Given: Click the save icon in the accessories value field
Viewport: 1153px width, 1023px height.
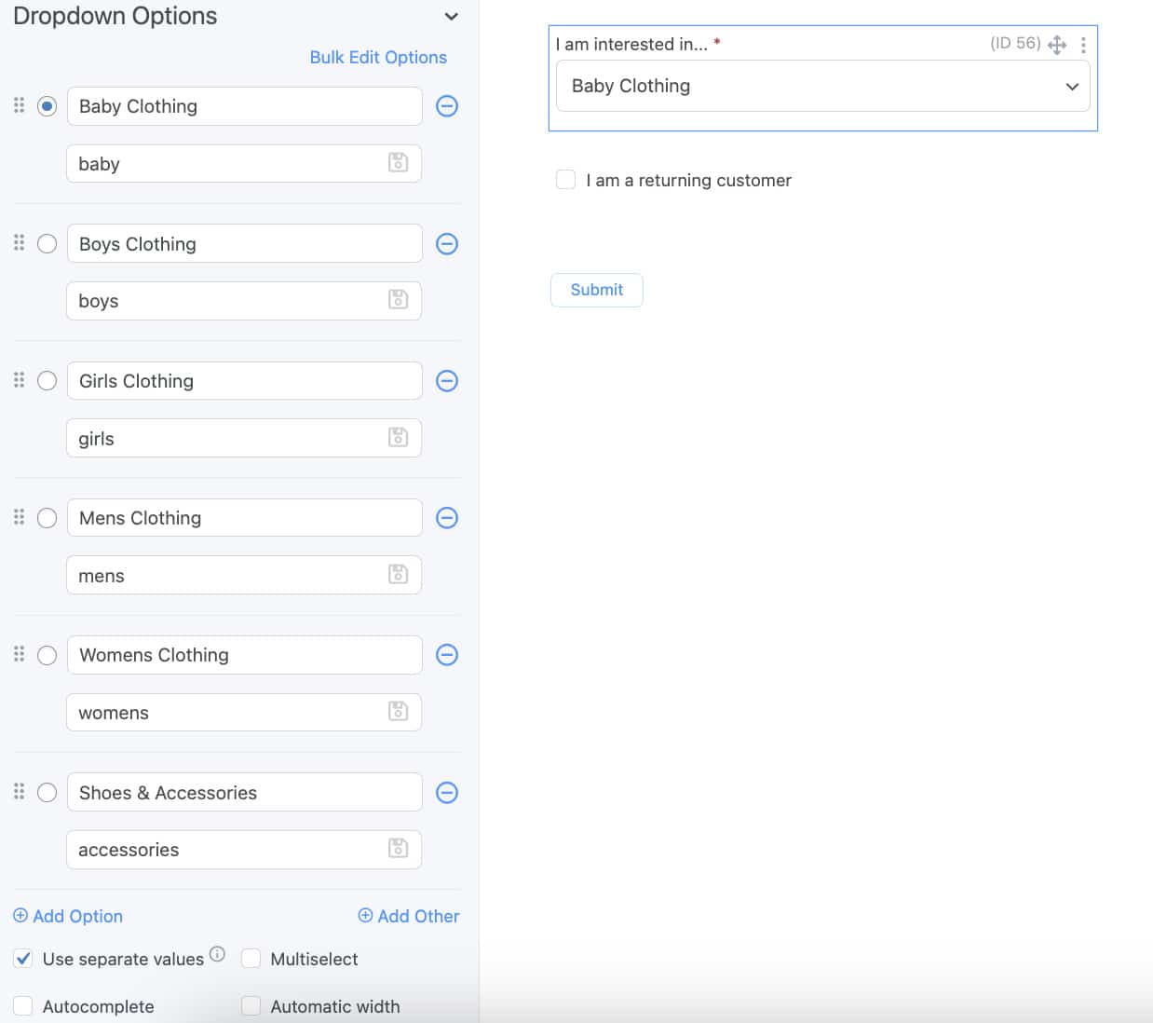Looking at the screenshot, I should [399, 848].
